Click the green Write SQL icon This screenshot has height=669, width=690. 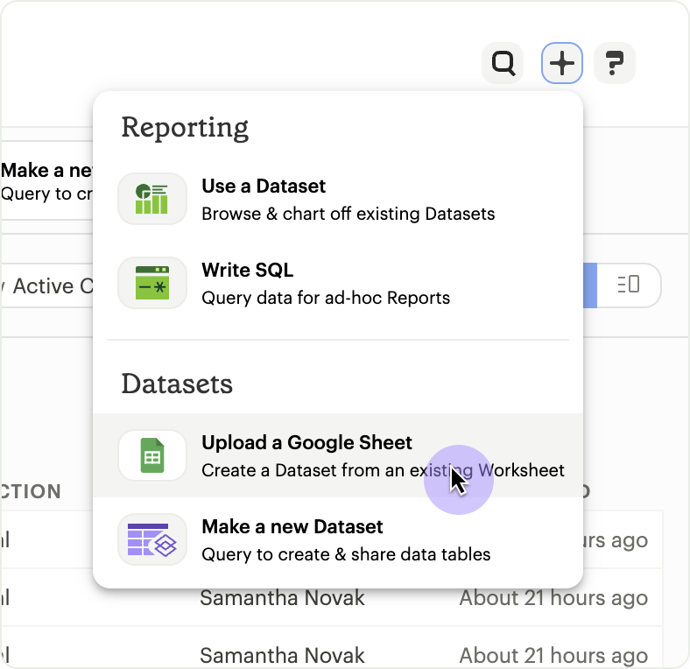(x=152, y=283)
